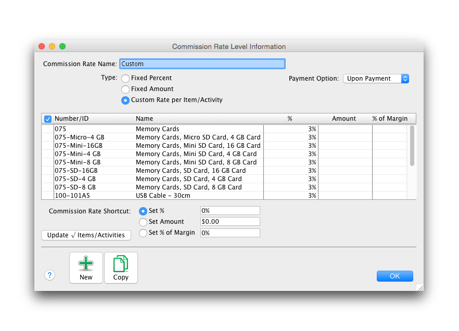
Task: Choose Custom Rate per Item/Activity option
Action: [x=125, y=100]
